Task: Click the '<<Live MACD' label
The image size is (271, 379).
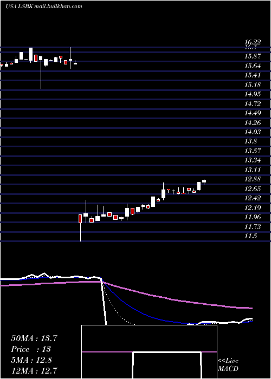Action: [x=228, y=365]
